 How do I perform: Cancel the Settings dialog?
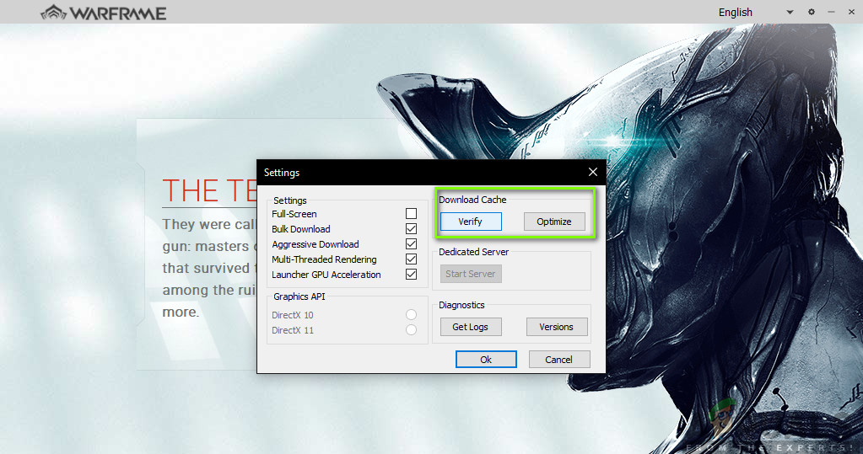click(559, 360)
